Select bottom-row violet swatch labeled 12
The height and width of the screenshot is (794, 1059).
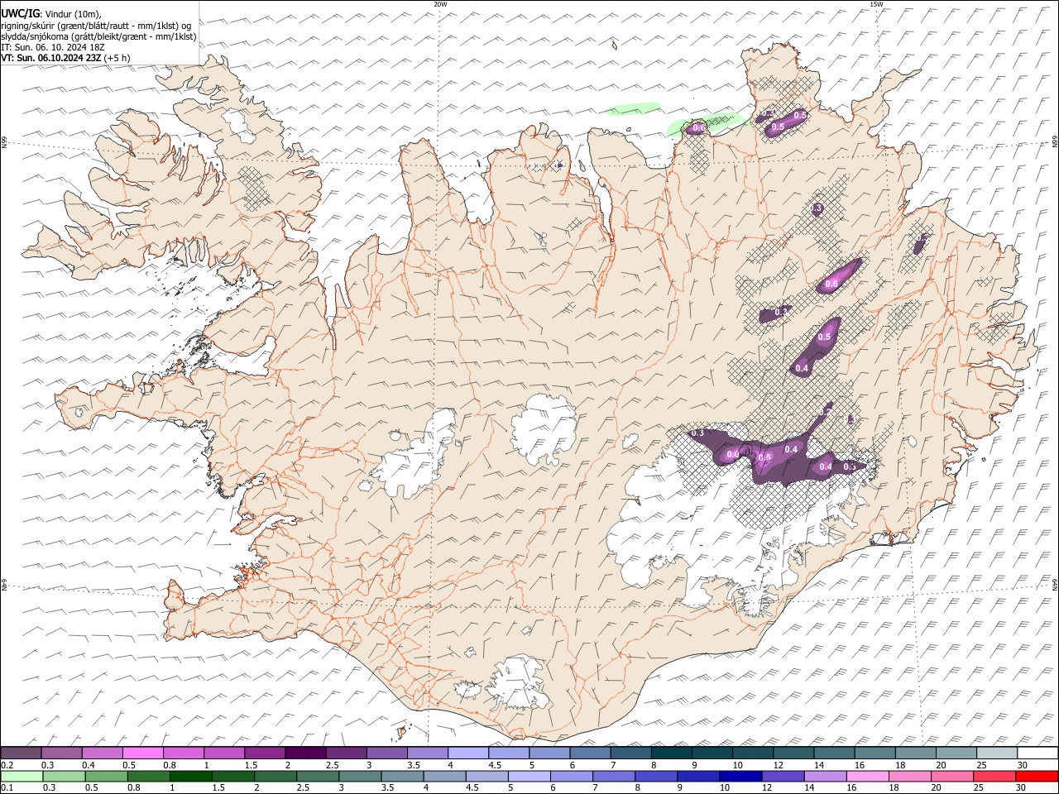pyautogui.click(x=783, y=776)
